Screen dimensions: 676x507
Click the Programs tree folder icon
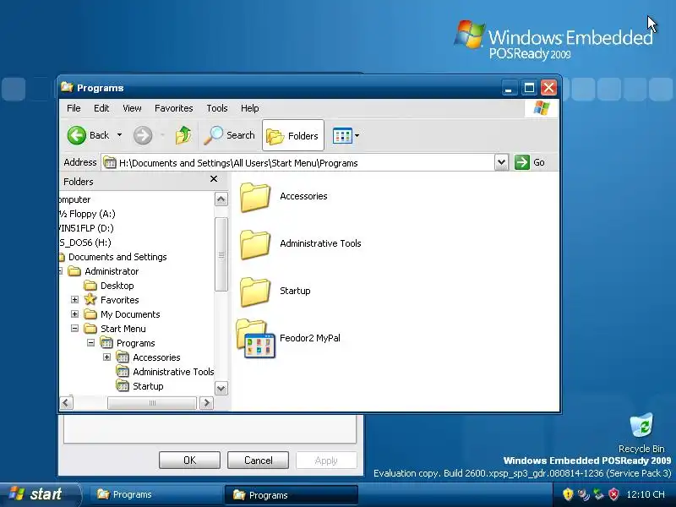(x=106, y=343)
